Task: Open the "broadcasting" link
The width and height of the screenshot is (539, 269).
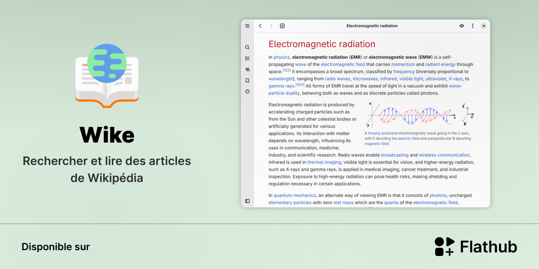Action: pos(395,155)
